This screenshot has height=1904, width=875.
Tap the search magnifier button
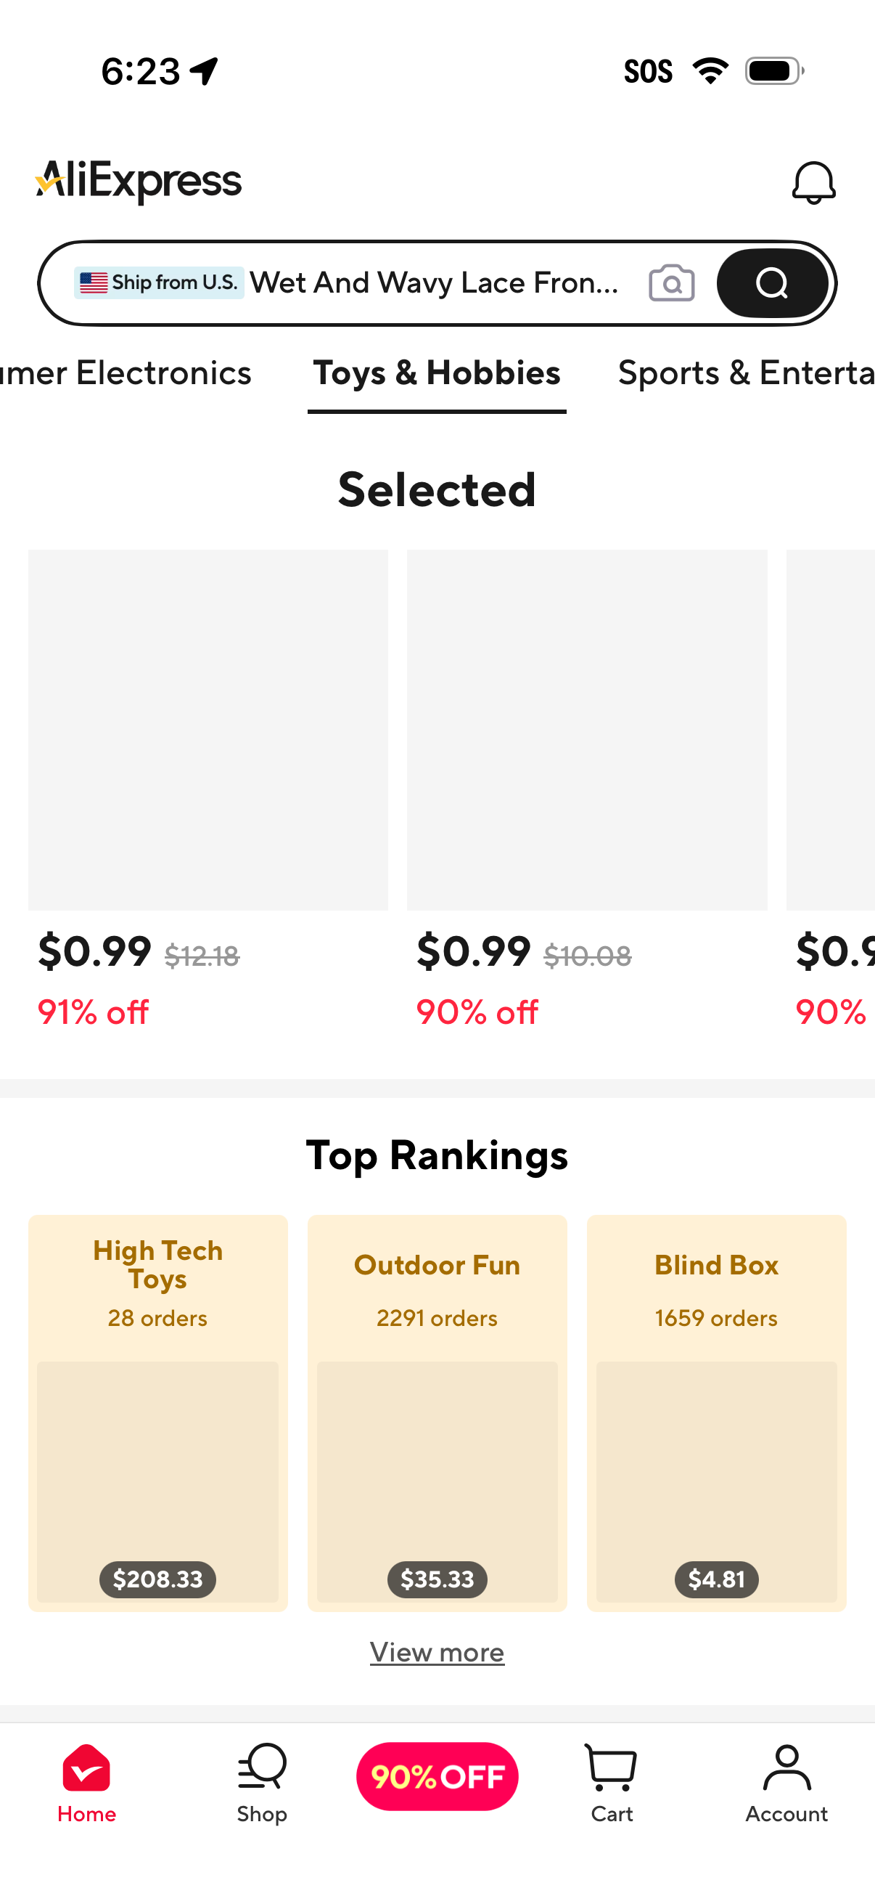[x=772, y=282]
